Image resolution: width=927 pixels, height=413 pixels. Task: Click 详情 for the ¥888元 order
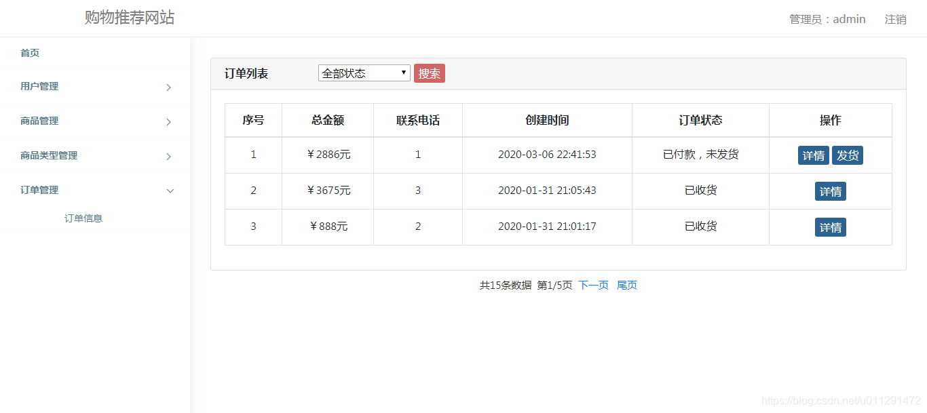831,227
